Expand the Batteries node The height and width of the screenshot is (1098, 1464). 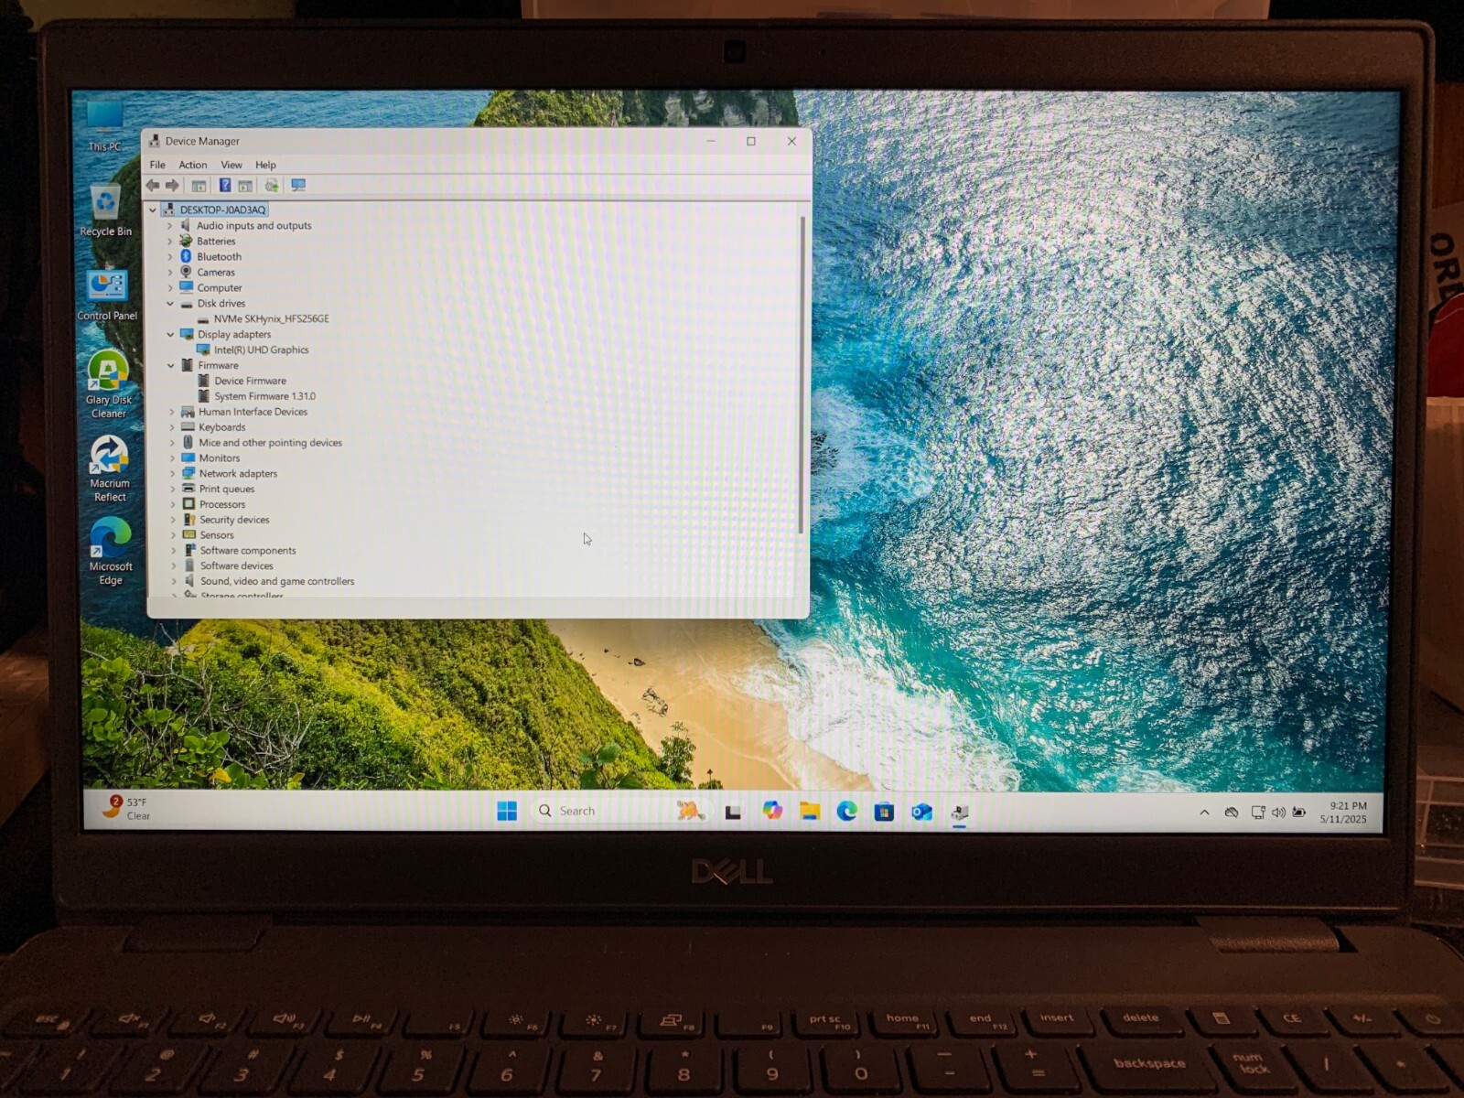pyautogui.click(x=169, y=242)
